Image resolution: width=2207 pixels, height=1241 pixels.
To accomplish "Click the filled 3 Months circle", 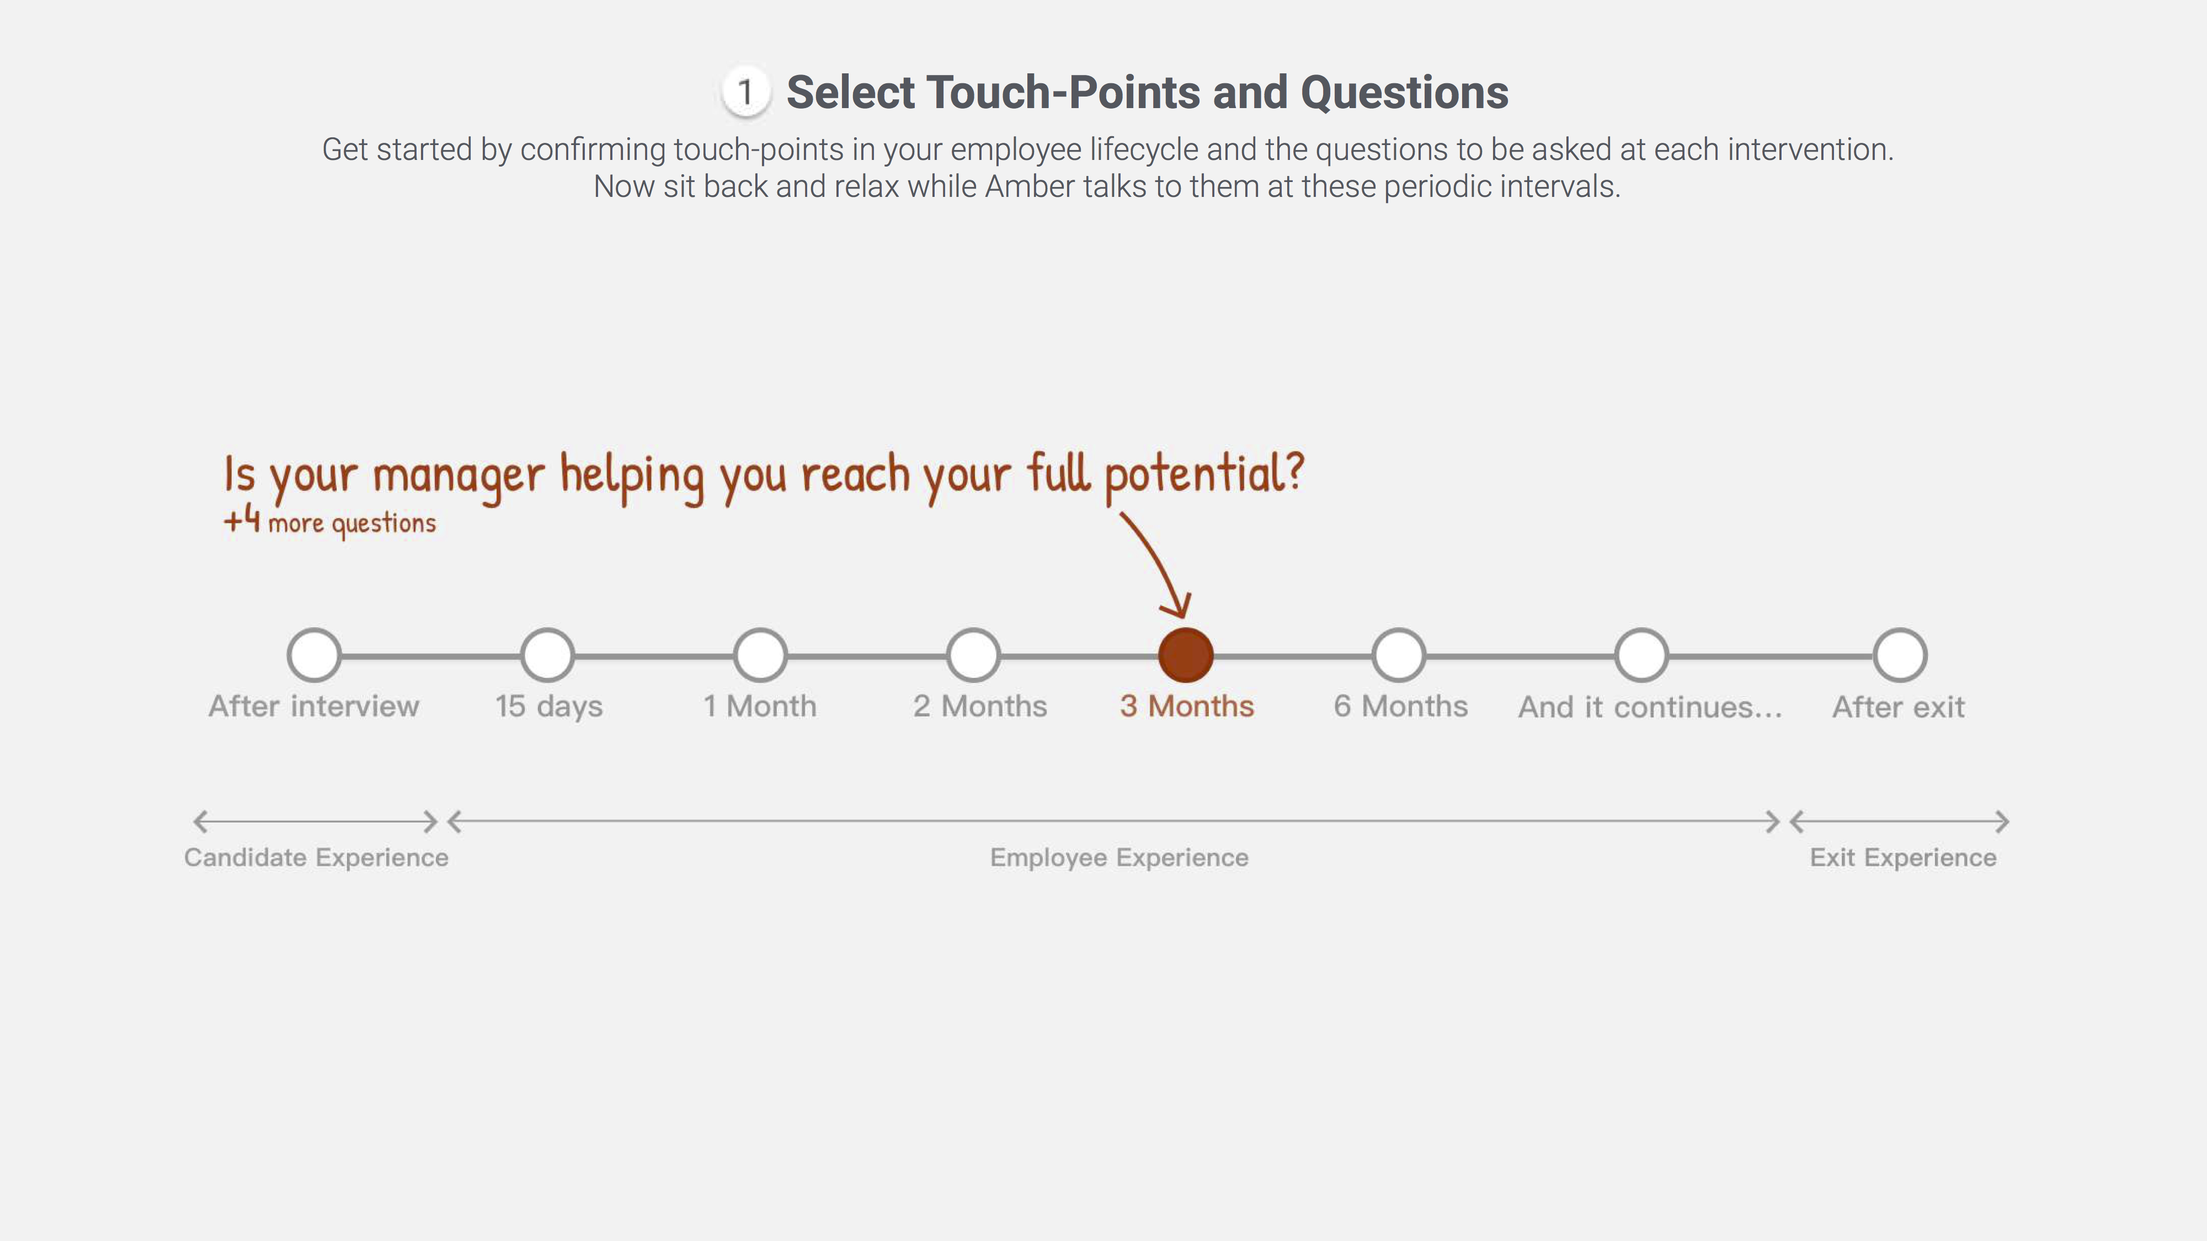I will click(x=1186, y=655).
